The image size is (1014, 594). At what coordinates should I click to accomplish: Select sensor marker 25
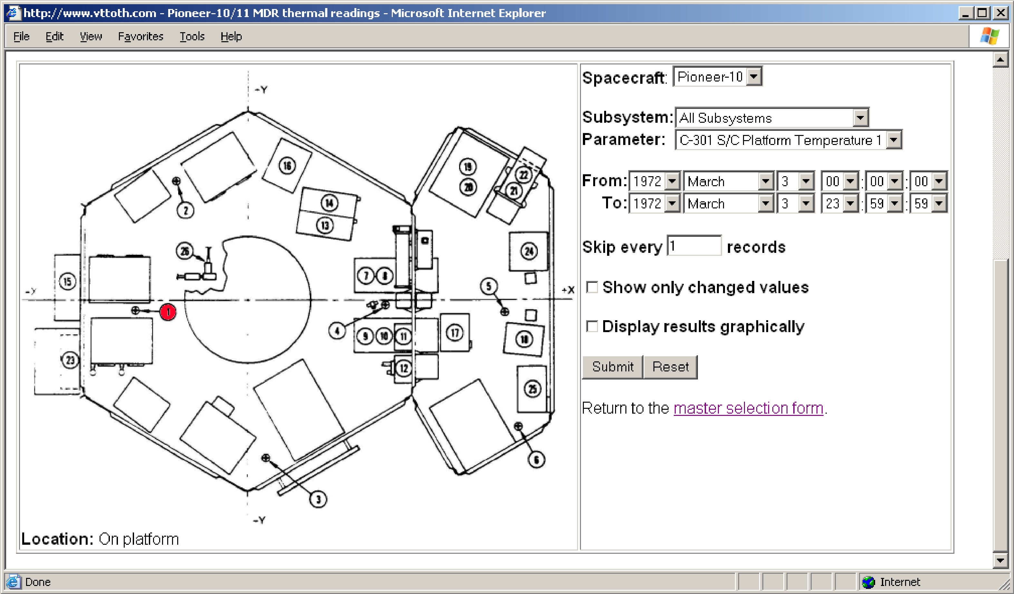532,389
